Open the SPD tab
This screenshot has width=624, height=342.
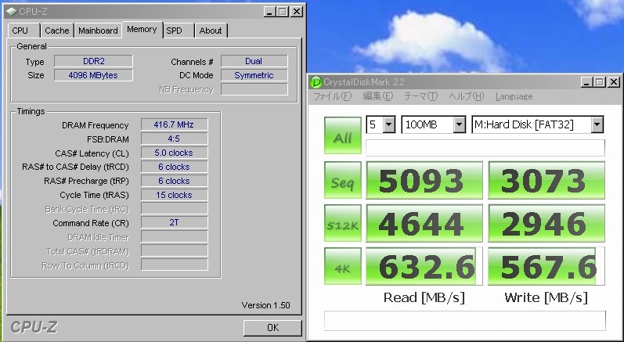point(175,31)
